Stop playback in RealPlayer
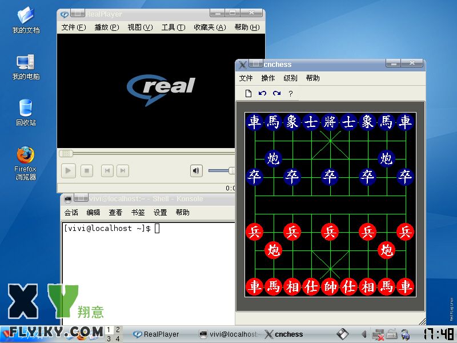The image size is (457, 343). (87, 170)
